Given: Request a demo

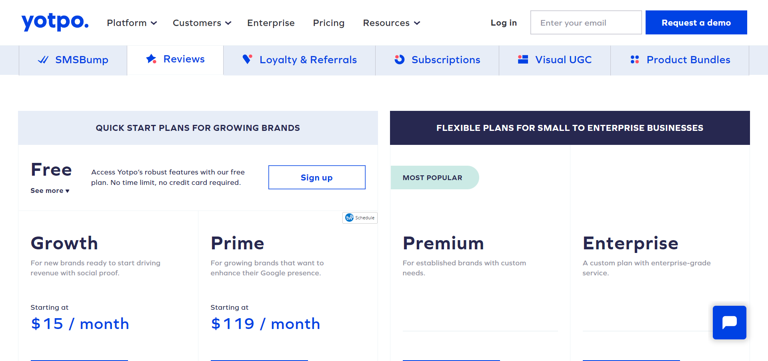Looking at the screenshot, I should pyautogui.click(x=696, y=22).
